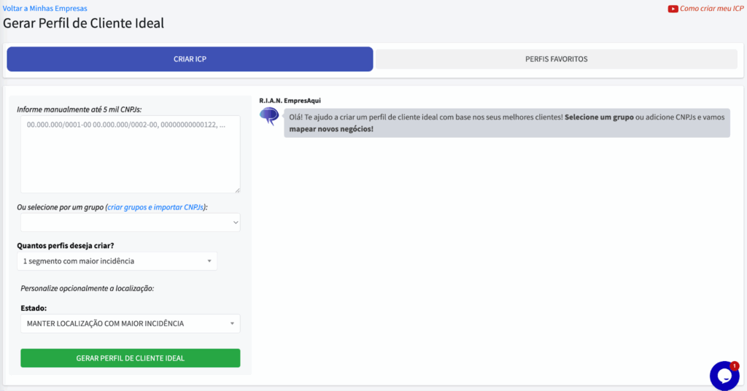The width and height of the screenshot is (747, 391).
Task: Open the group selection dropdown
Action: (x=130, y=222)
